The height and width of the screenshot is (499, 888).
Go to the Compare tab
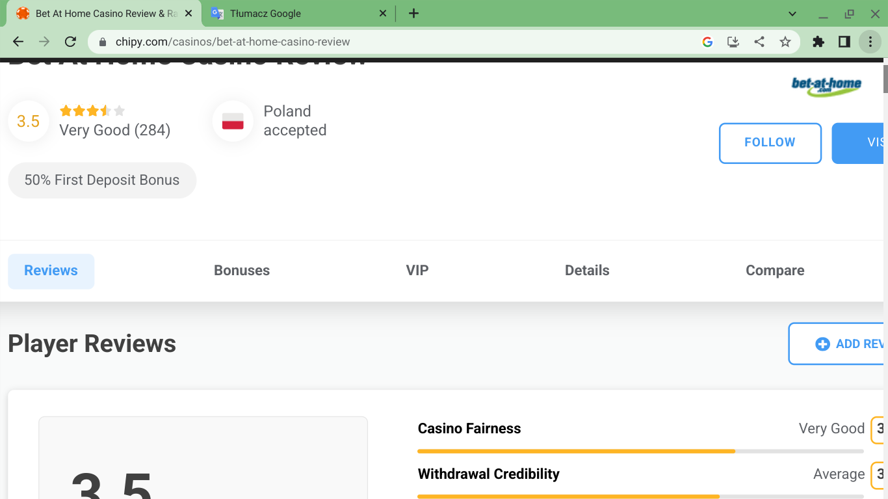click(775, 271)
